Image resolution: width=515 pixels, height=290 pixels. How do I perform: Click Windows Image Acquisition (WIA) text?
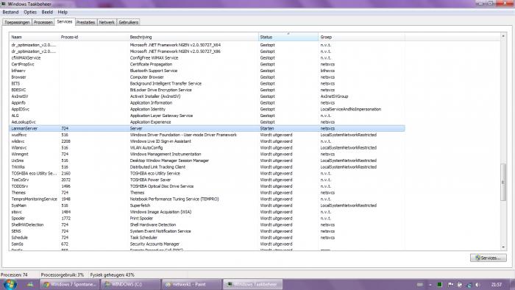tap(160, 212)
